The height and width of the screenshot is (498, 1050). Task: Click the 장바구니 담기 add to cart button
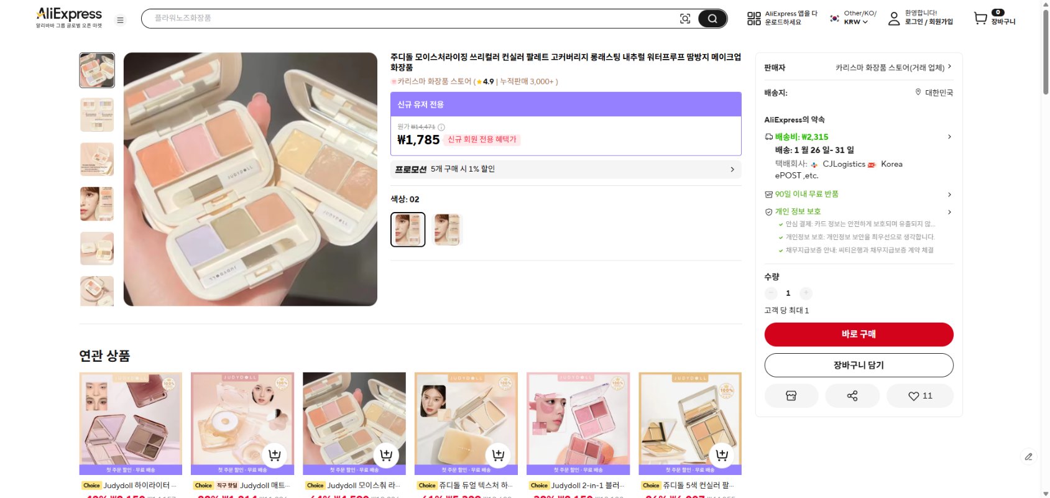pyautogui.click(x=859, y=365)
